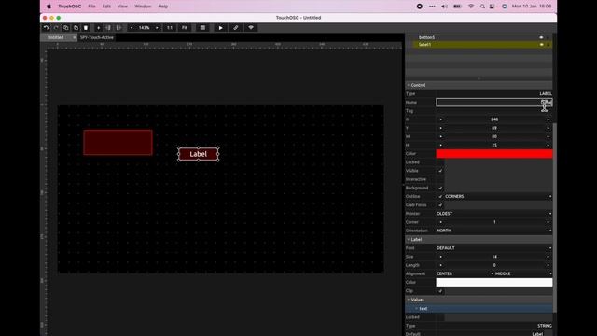Viewport: 597px width, 336px height.
Task: Toggle the Interactive checkbox
Action: 440,179
